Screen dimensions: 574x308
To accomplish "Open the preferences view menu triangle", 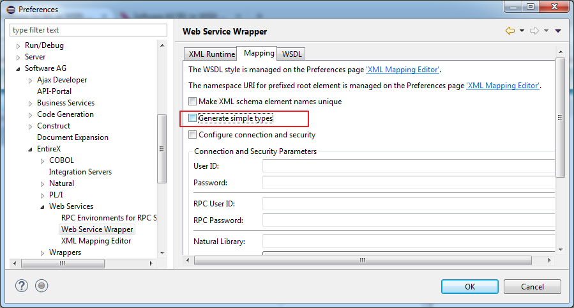I will click(x=558, y=31).
